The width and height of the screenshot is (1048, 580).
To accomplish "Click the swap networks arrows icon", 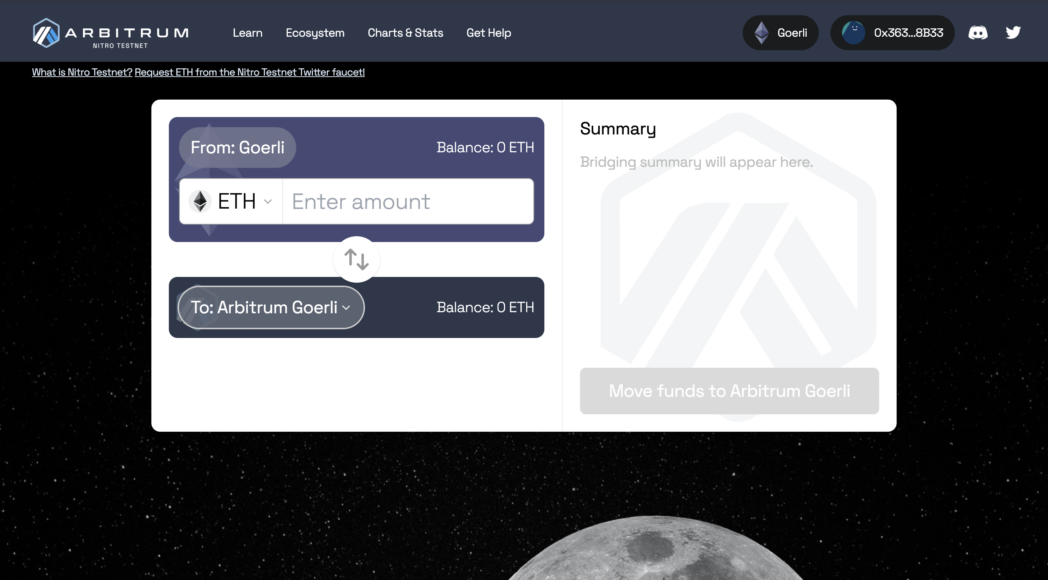I will tap(356, 259).
